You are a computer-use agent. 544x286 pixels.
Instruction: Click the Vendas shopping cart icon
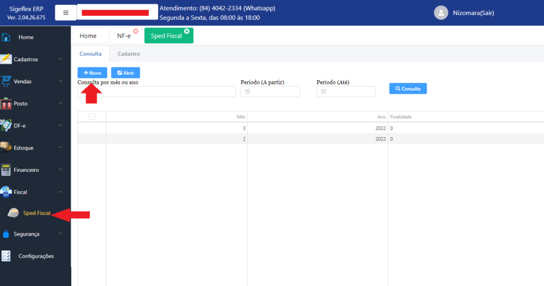[6, 82]
